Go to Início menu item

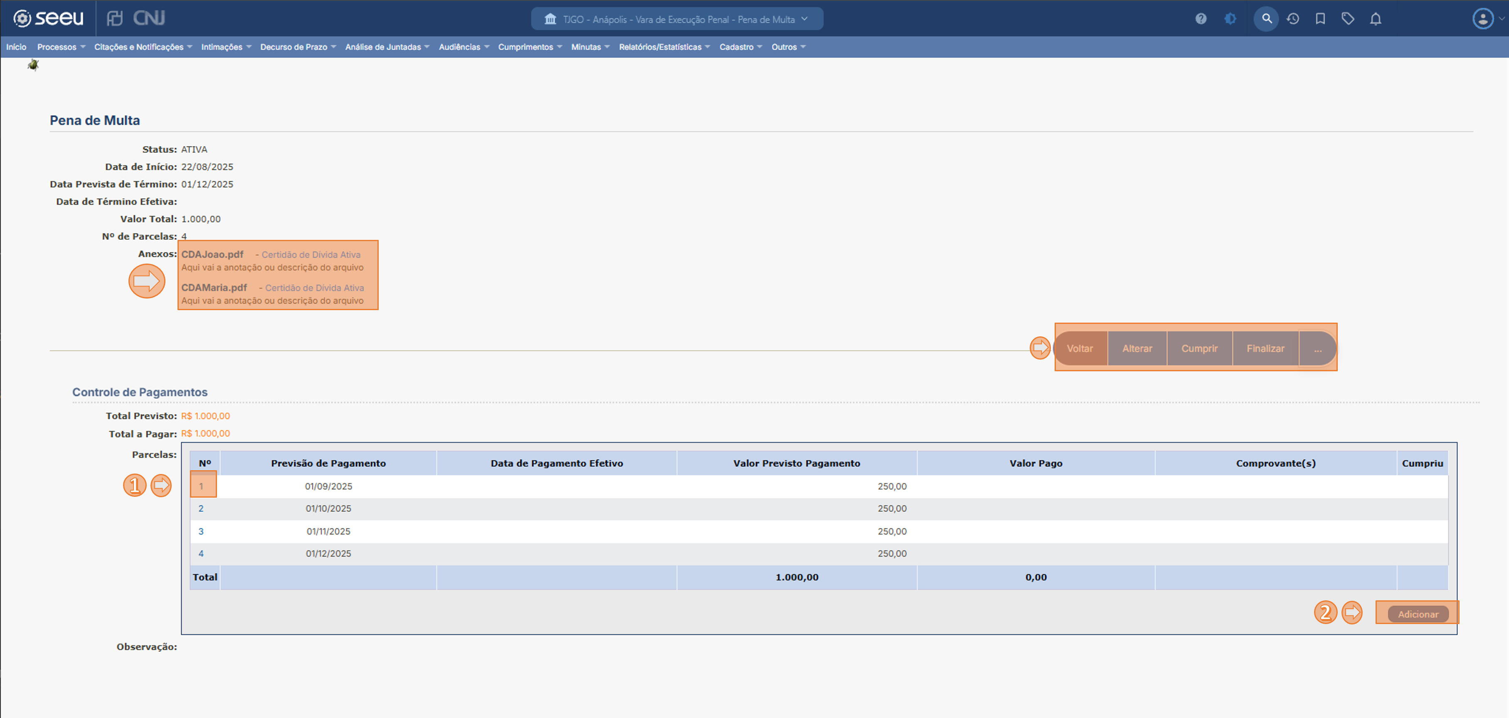point(16,47)
